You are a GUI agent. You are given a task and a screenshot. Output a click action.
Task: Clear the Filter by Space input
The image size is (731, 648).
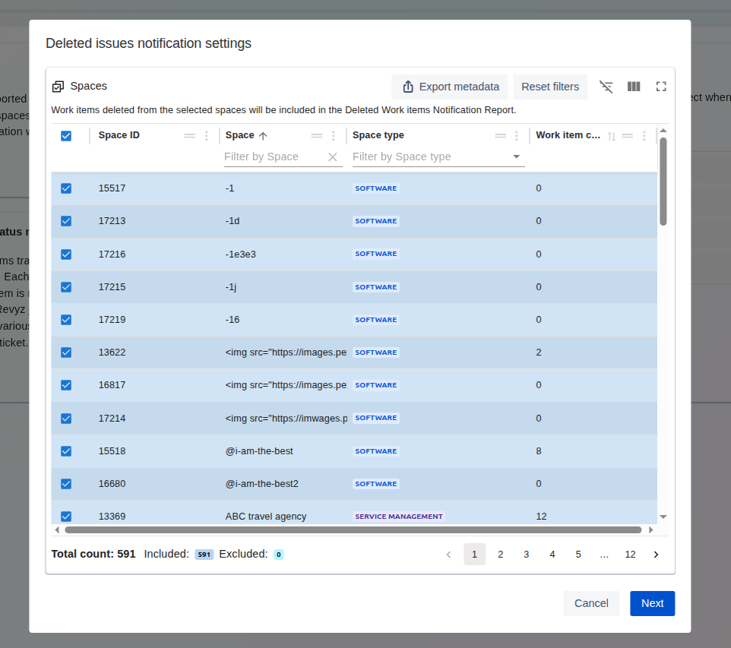332,157
